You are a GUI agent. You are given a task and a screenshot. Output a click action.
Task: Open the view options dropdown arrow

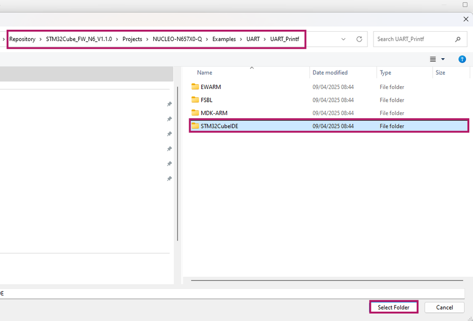pyautogui.click(x=443, y=59)
